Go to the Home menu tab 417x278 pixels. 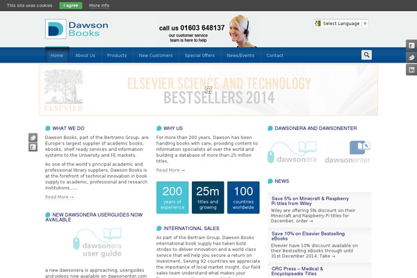tap(57, 55)
